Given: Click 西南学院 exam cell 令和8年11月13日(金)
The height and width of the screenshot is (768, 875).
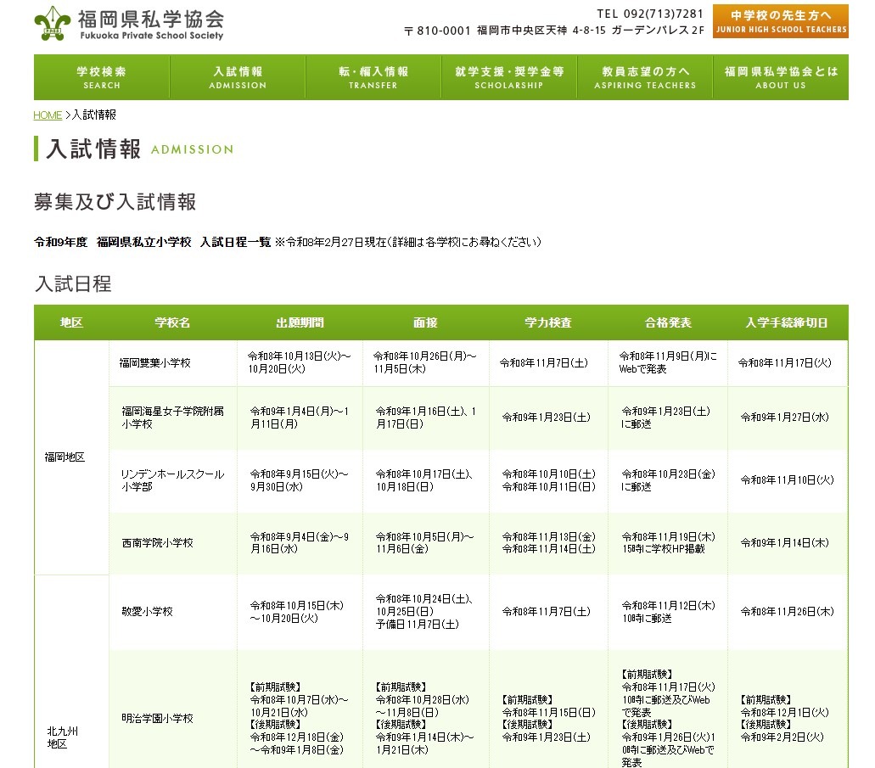Looking at the screenshot, I should (x=548, y=542).
